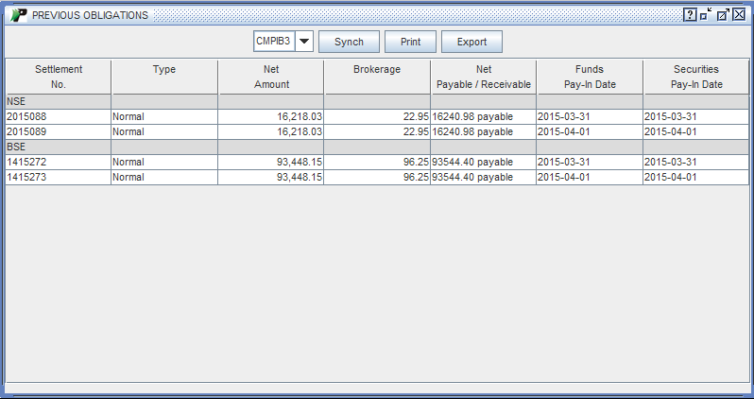Sort by Net Amount column header
754x399 pixels.
click(271, 77)
